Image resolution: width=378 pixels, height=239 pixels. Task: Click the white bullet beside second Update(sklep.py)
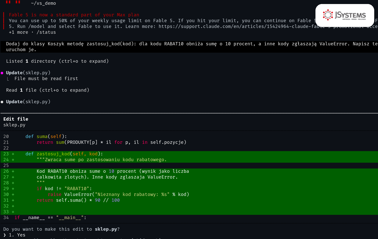(2, 102)
